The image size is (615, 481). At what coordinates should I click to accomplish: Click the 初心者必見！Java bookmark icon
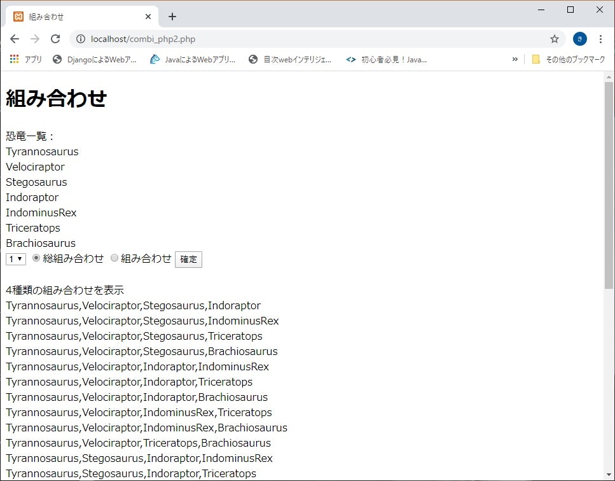[x=351, y=59]
